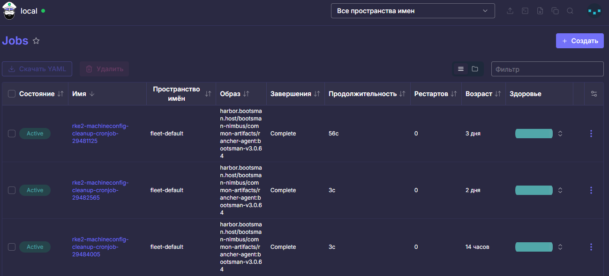Toggle the select-all rows checkbox
The height and width of the screenshot is (276, 609).
coord(12,94)
